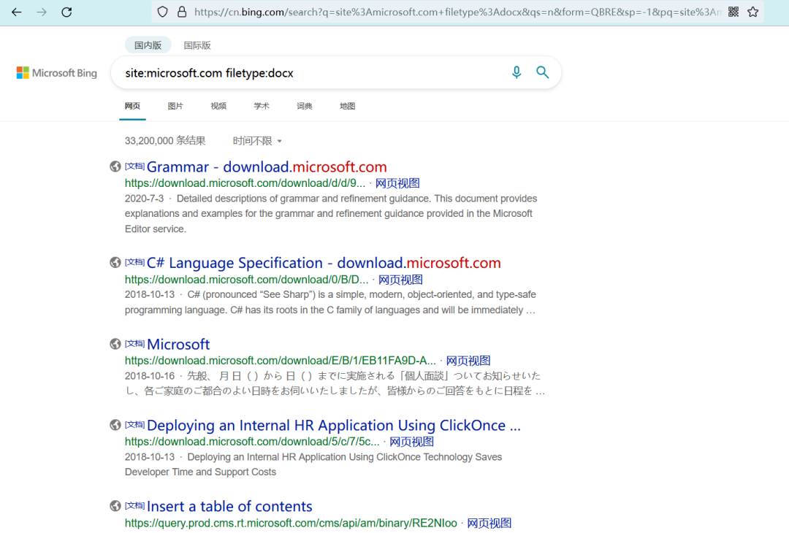Switch to the 地图 tab
The height and width of the screenshot is (533, 789).
coord(347,106)
